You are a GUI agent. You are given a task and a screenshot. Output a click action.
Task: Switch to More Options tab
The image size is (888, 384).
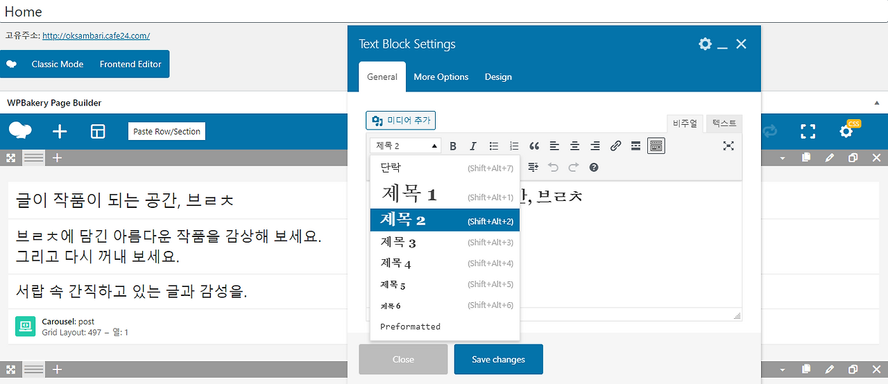(441, 77)
